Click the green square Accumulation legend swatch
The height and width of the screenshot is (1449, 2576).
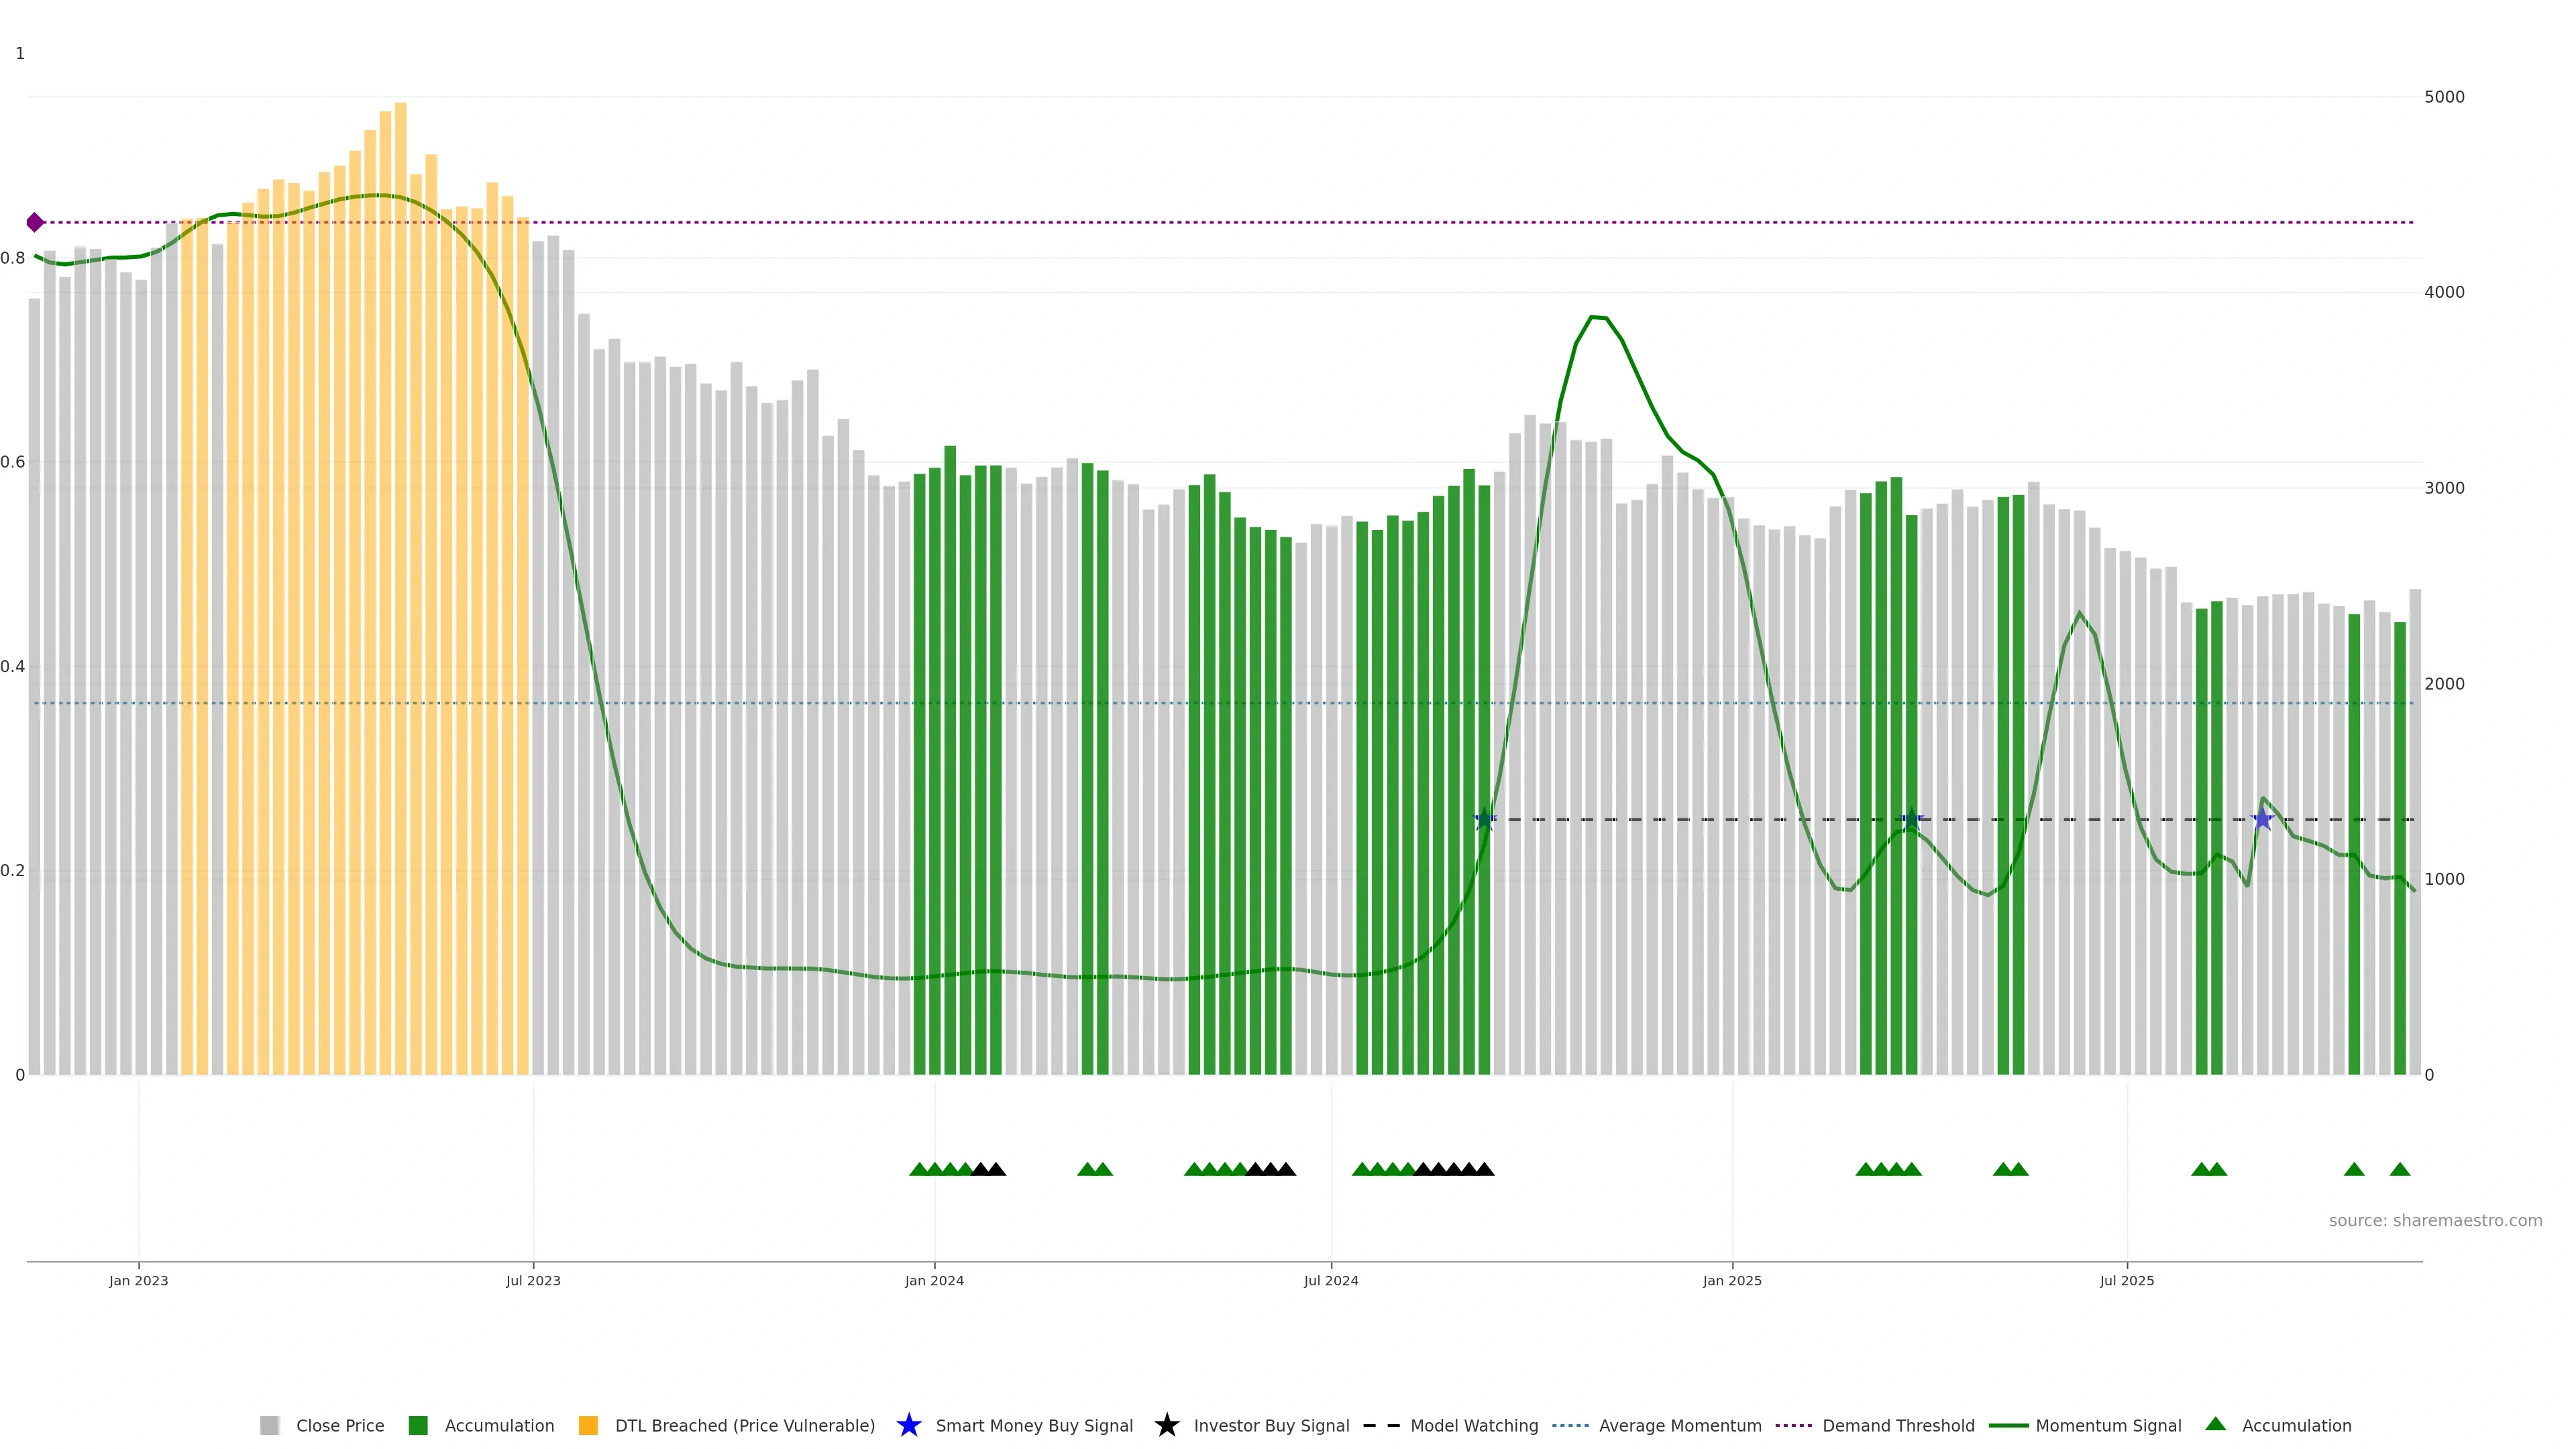coord(418,1425)
